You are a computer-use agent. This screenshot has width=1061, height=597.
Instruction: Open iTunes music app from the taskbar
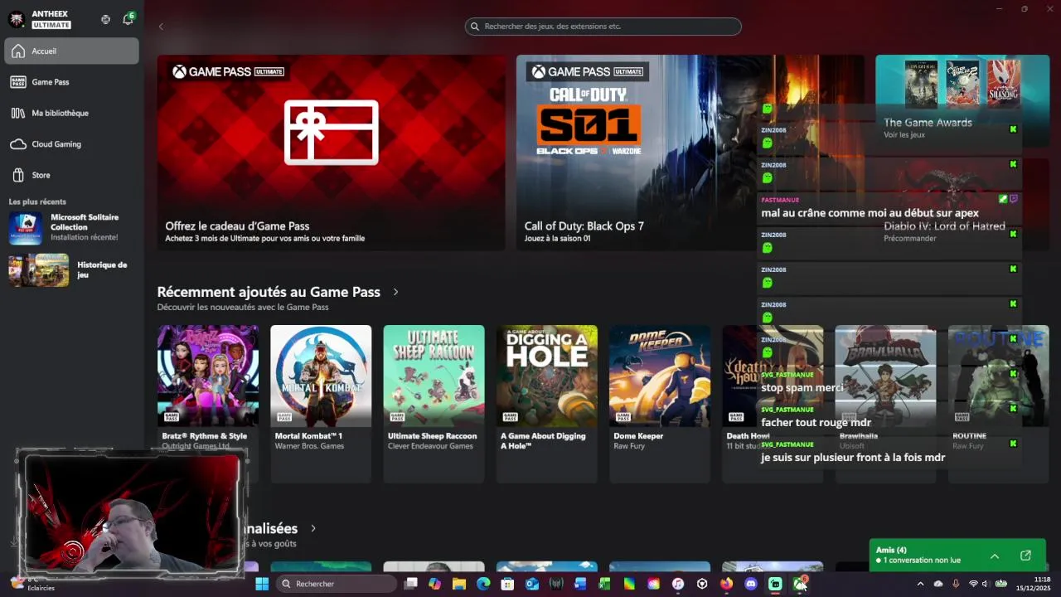pyautogui.click(x=678, y=584)
